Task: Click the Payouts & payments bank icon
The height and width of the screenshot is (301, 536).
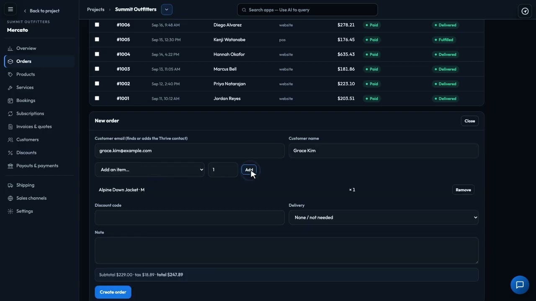Action: (10, 166)
